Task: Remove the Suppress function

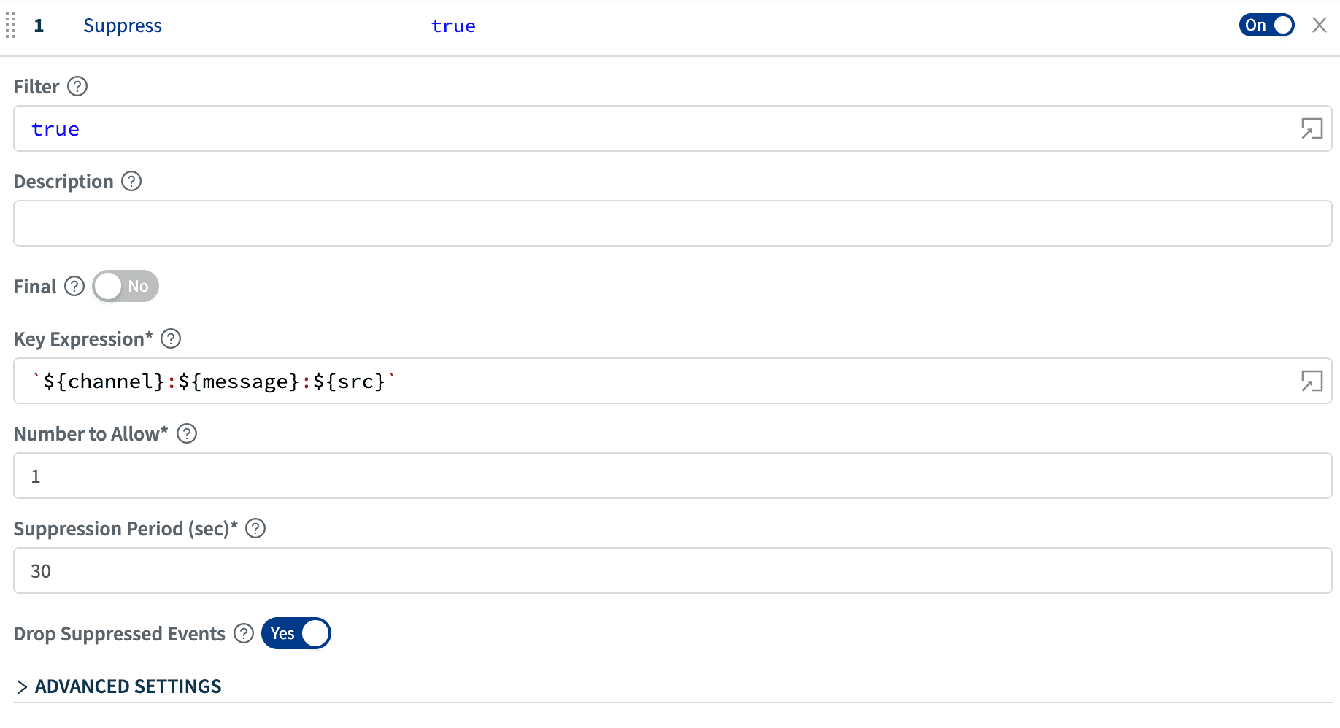Action: point(1320,25)
